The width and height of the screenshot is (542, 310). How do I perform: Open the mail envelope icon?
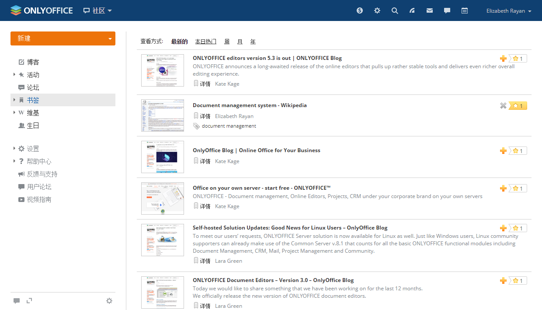(x=430, y=10)
